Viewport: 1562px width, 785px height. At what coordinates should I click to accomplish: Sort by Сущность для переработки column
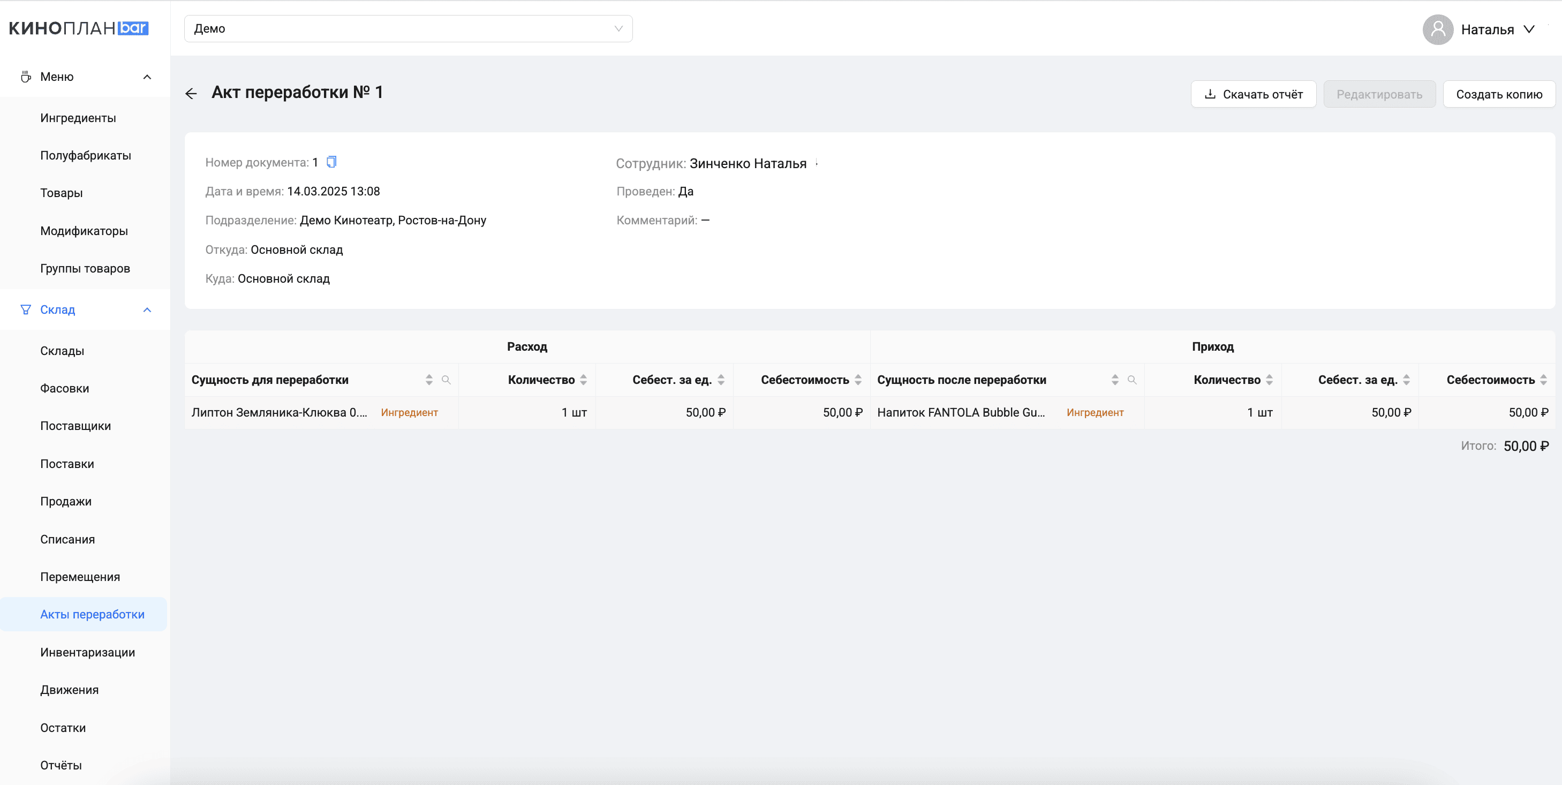coord(429,380)
